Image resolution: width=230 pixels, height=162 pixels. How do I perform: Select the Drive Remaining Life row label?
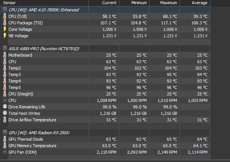27,107
